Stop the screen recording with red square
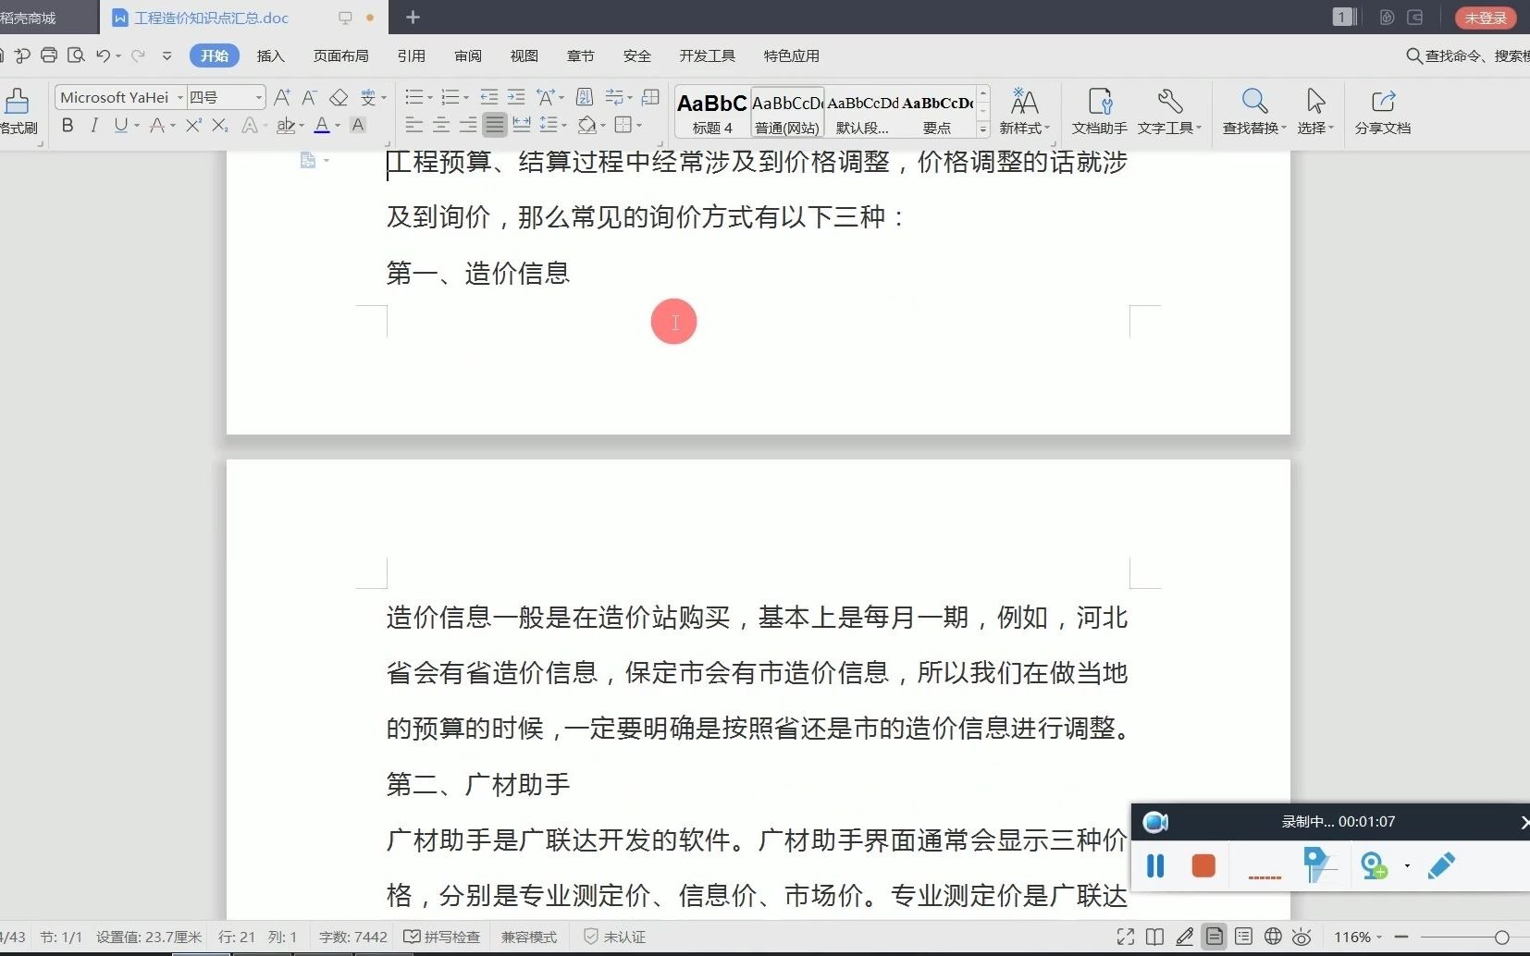Screen dimensions: 1530x956 coord(1203,865)
